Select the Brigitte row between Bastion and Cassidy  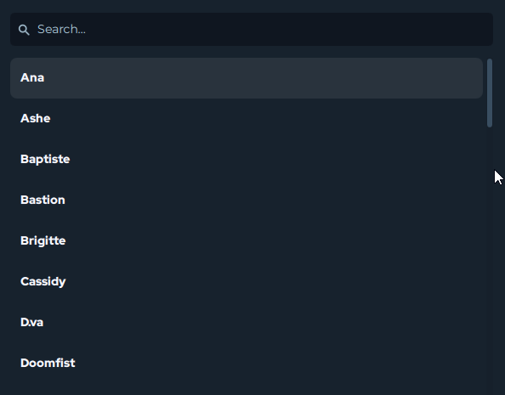(x=247, y=240)
